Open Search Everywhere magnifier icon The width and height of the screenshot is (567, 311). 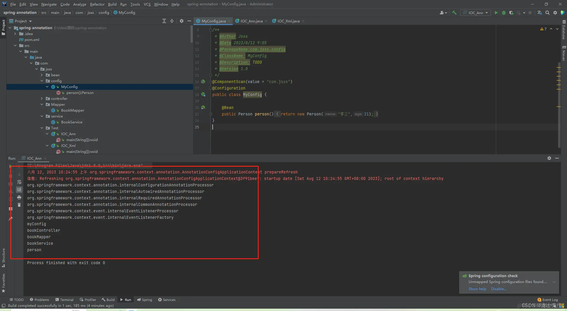click(x=548, y=13)
